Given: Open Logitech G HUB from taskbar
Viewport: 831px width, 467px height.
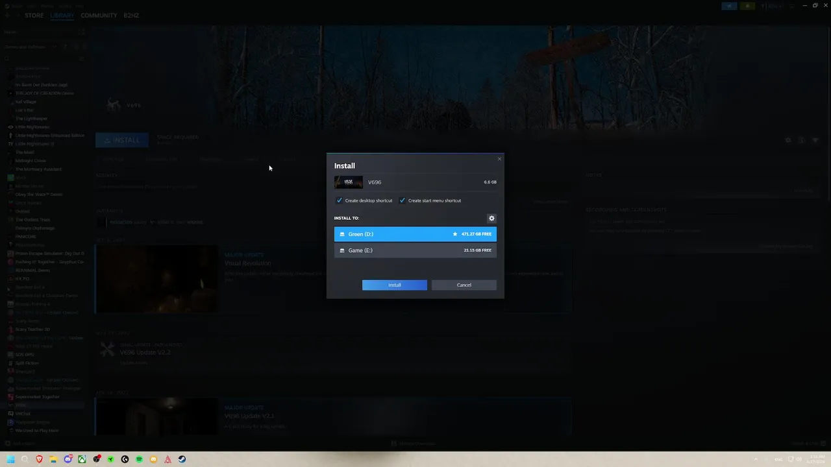Looking at the screenshot, I should [x=125, y=459].
